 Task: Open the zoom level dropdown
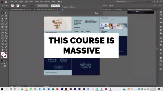[16, 86]
